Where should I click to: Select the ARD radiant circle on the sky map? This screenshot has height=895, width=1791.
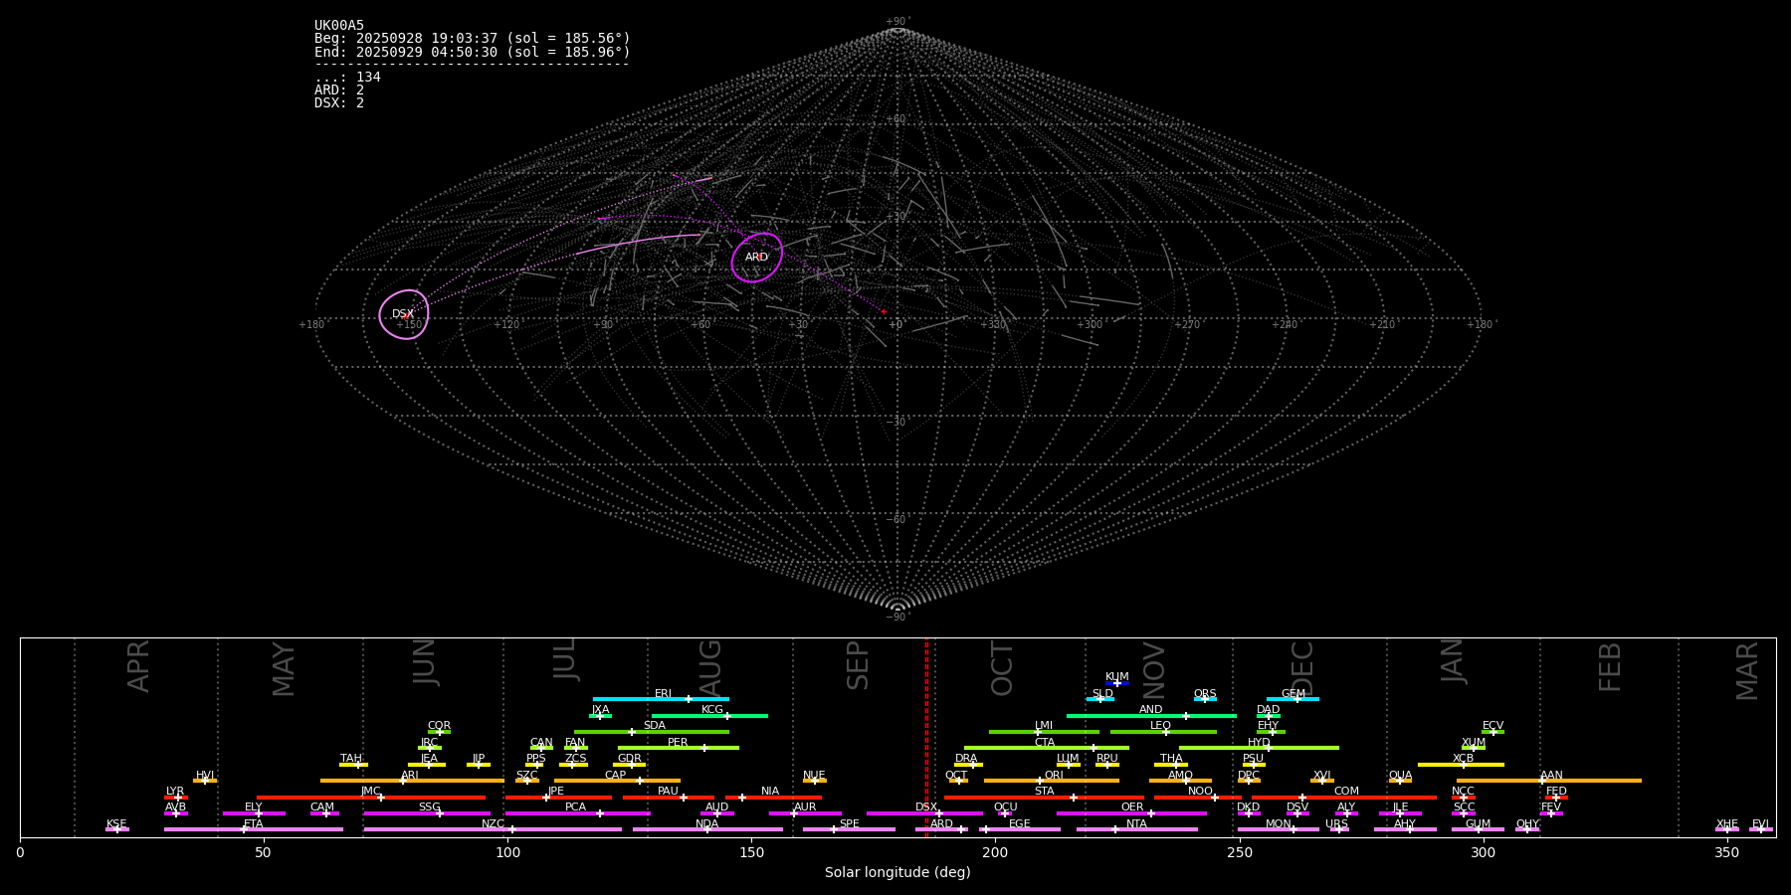coord(757,258)
